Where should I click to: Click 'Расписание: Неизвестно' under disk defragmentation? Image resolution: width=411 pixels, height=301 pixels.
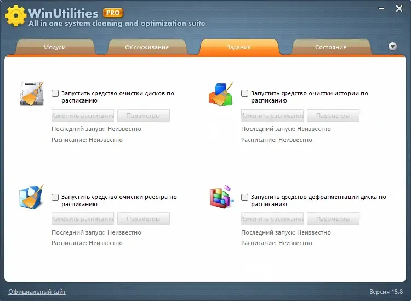click(x=277, y=243)
